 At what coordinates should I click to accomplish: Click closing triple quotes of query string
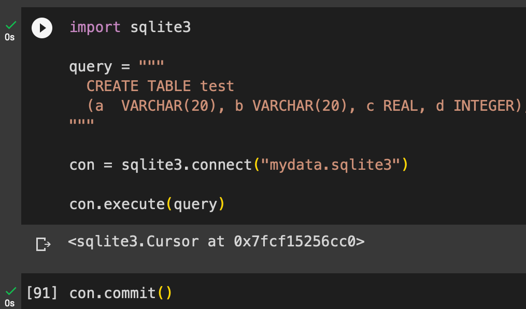click(x=81, y=122)
